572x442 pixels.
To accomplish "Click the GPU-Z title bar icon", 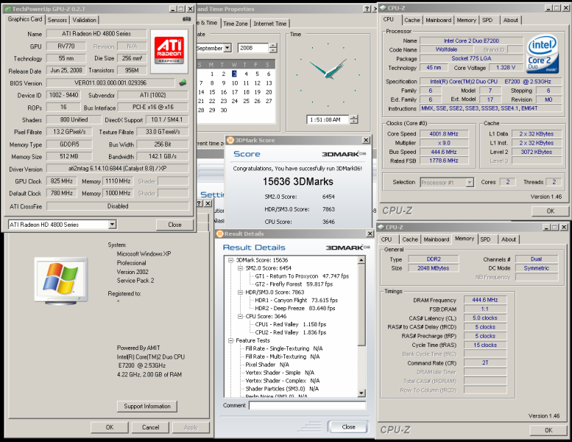I will tap(8, 9).
